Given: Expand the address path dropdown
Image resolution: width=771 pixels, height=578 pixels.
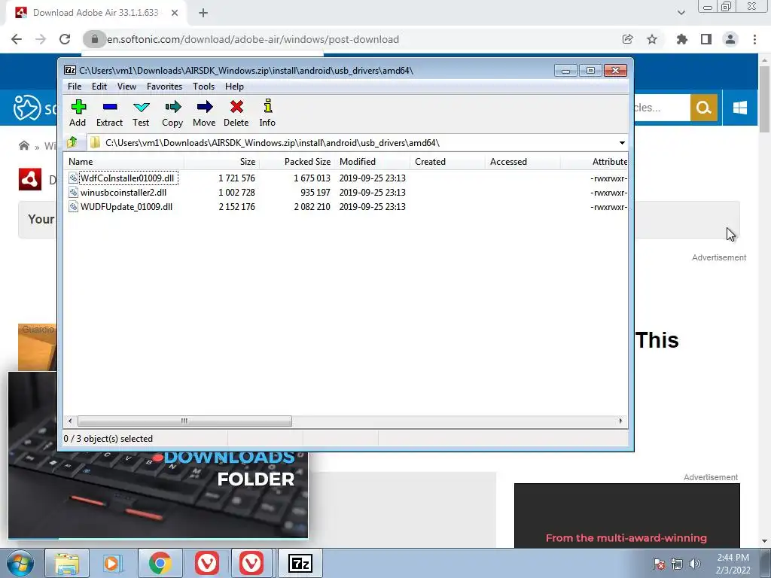Looking at the screenshot, I should pos(622,143).
